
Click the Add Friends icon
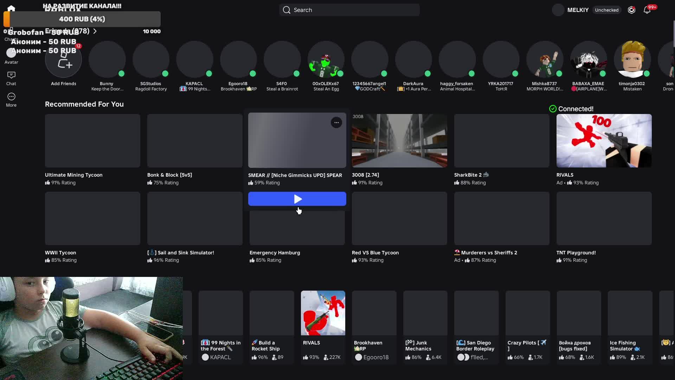[63, 59]
